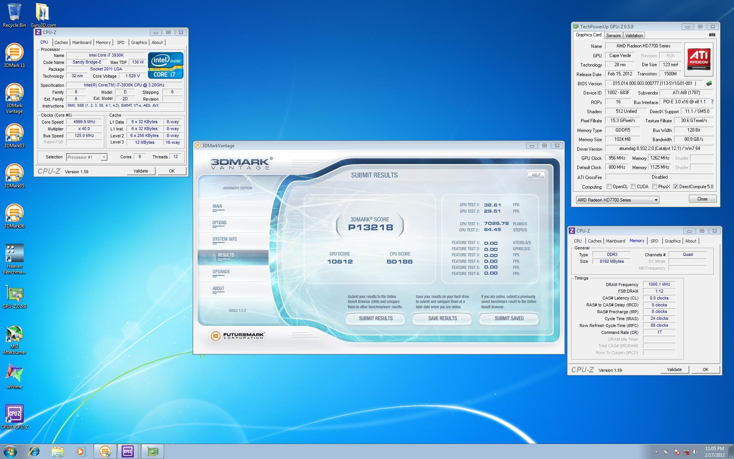This screenshot has height=459, width=734.
Task: Open Validation tab in GPU-Z
Action: (634, 36)
